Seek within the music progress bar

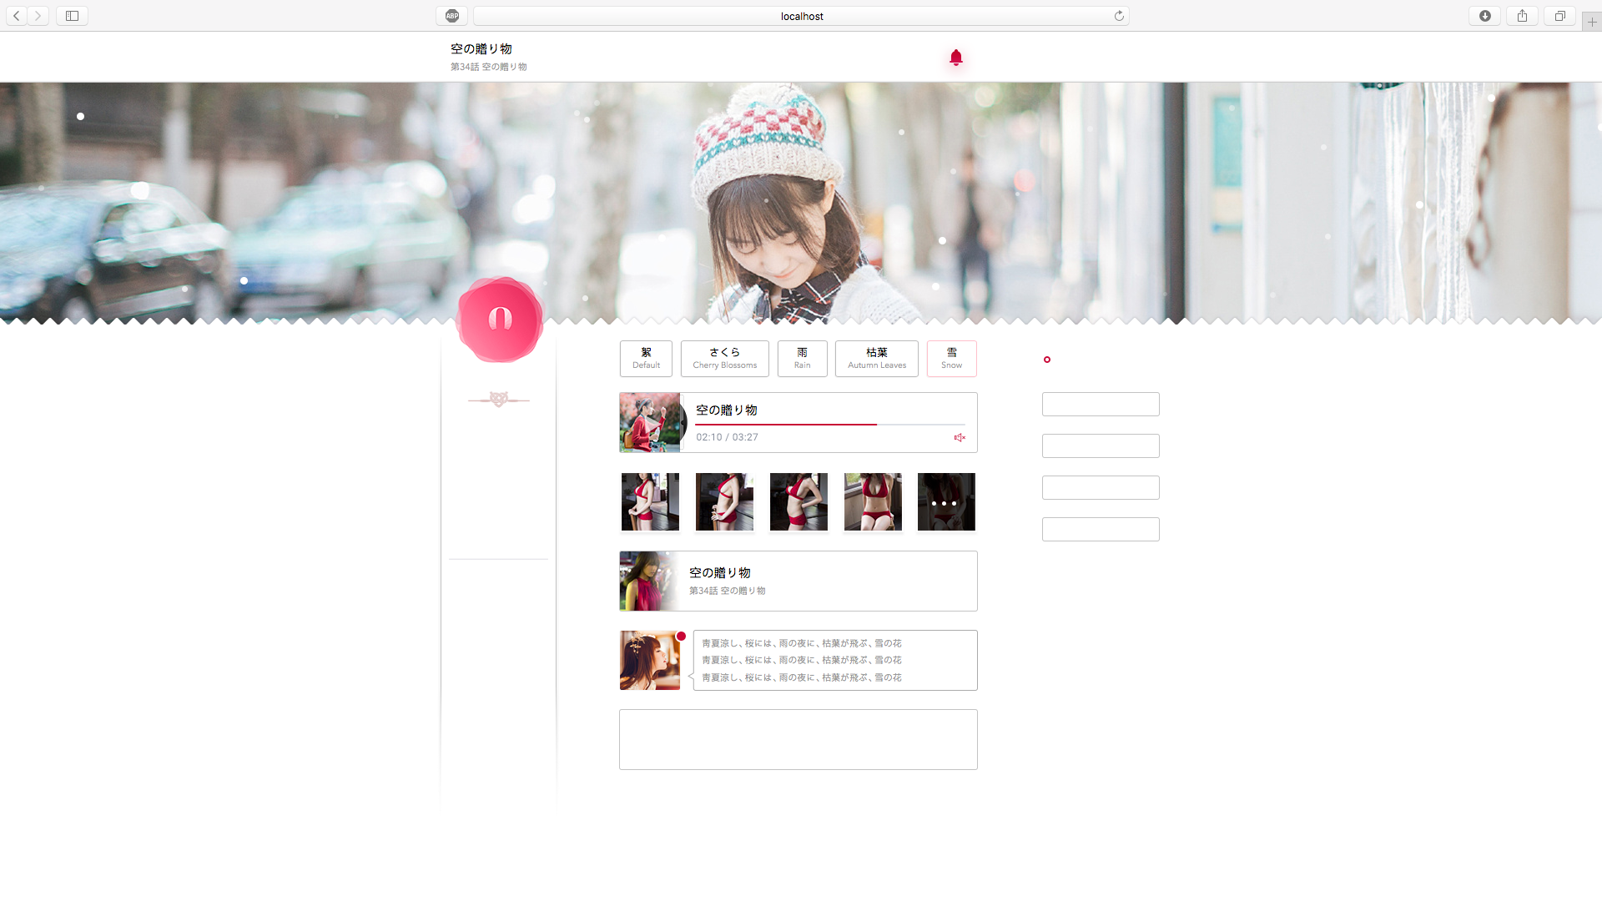coord(829,425)
